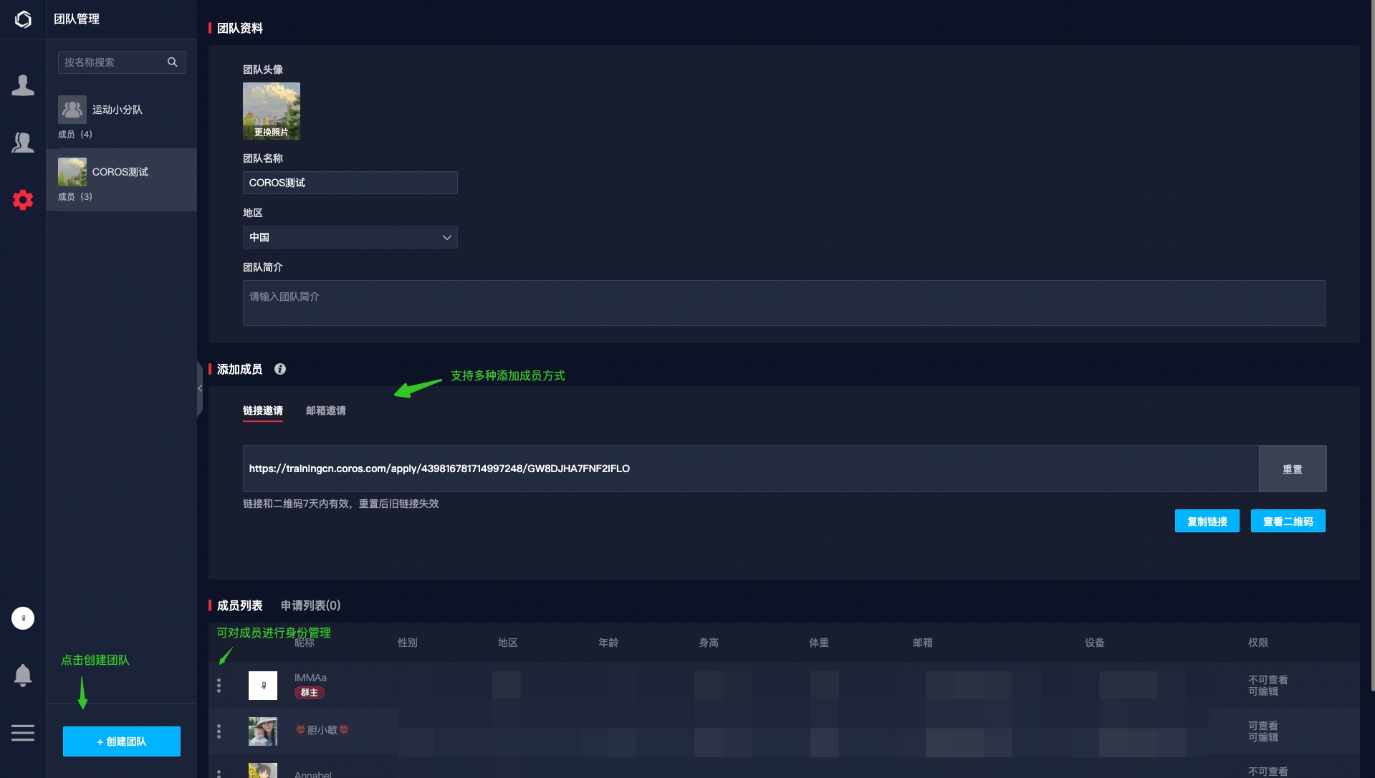The image size is (1375, 778).
Task: Click the 复制链接 button
Action: 1207,521
